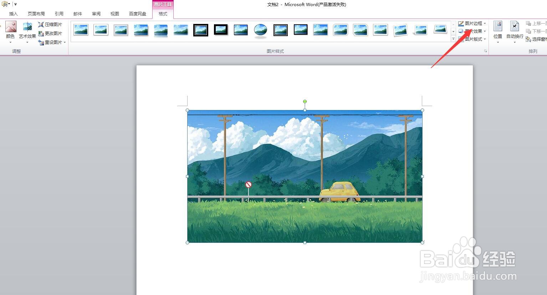Apply the moderate white frame picture style
Screen dimensions: 547x295
click(380, 30)
